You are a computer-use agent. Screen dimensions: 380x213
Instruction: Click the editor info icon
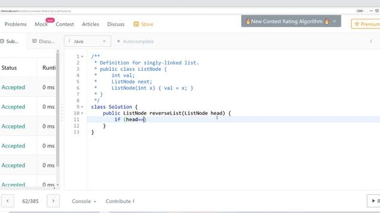(x=370, y=41)
